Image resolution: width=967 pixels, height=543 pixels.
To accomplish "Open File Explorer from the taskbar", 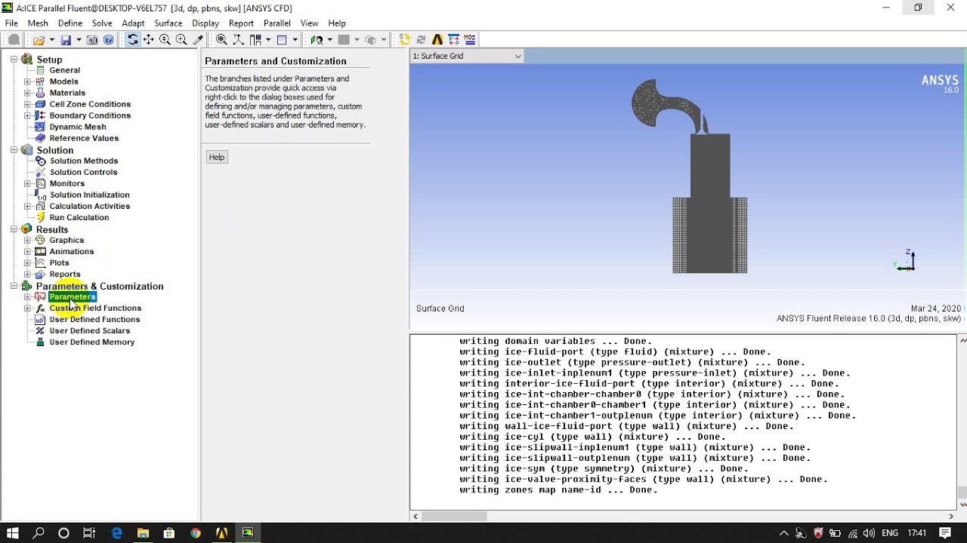I will [x=143, y=533].
